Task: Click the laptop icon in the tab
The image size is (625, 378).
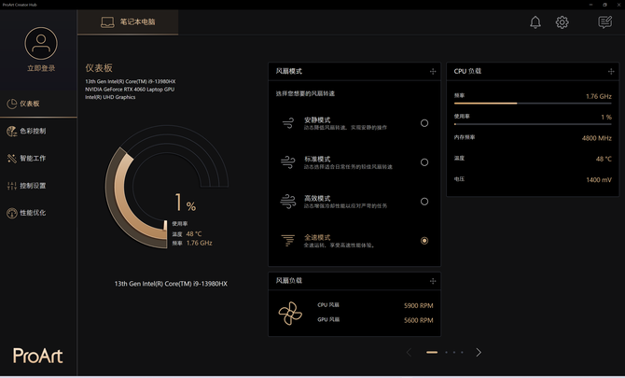Action: (107, 22)
